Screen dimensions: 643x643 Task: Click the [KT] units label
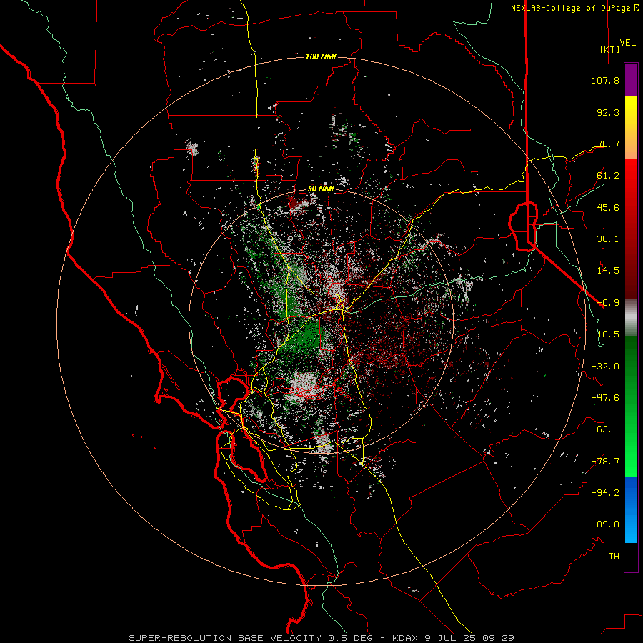(x=609, y=49)
